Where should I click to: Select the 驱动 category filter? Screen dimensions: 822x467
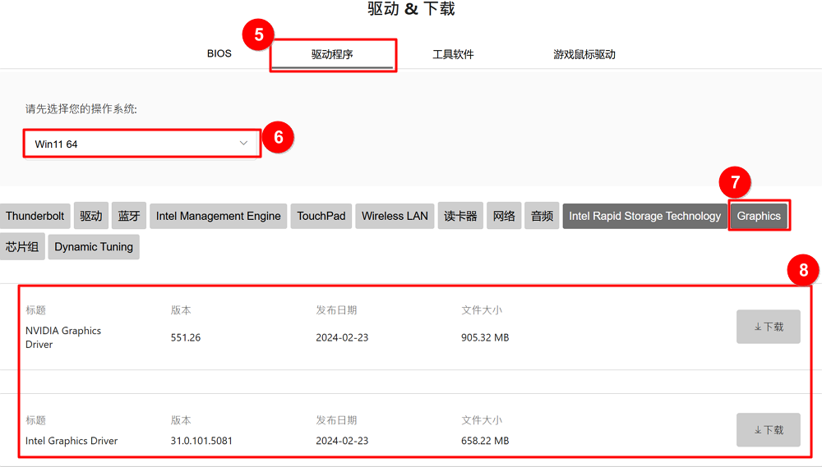click(x=90, y=216)
